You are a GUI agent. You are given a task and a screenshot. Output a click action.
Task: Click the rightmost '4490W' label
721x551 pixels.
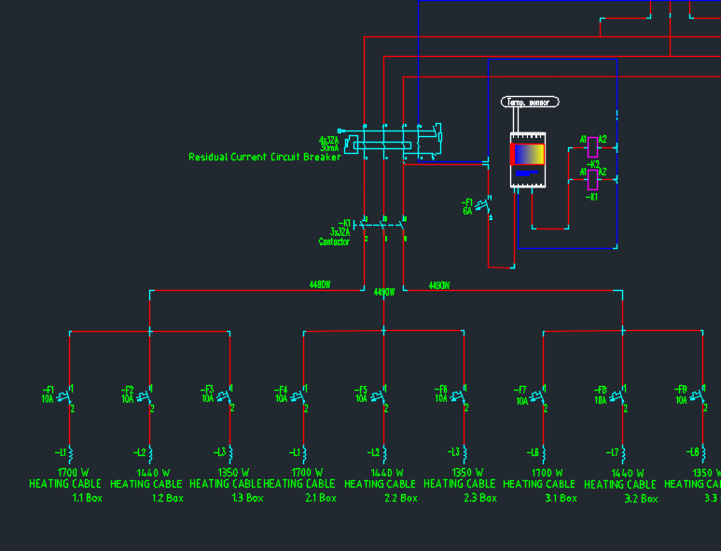(439, 286)
